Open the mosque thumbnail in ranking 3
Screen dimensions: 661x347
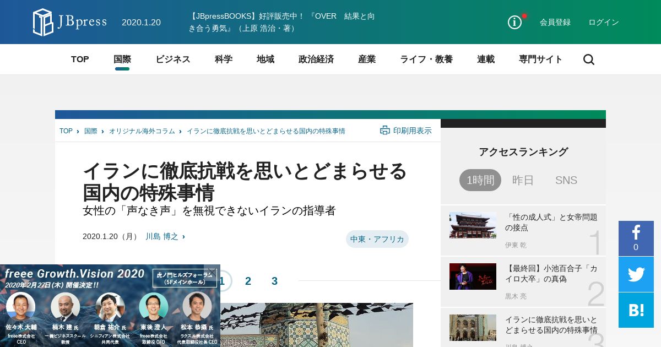473,328
